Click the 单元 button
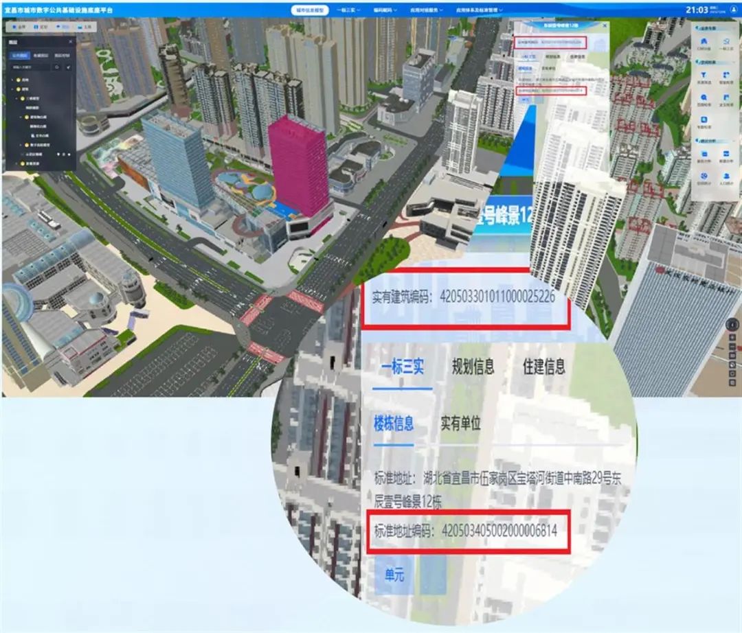This screenshot has height=633, width=742. pyautogui.click(x=394, y=575)
